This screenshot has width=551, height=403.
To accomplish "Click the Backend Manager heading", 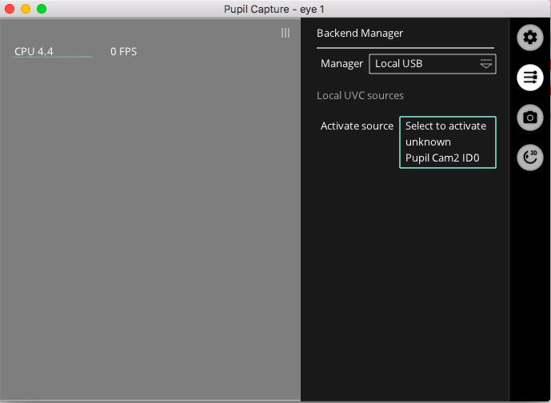I will click(x=360, y=33).
